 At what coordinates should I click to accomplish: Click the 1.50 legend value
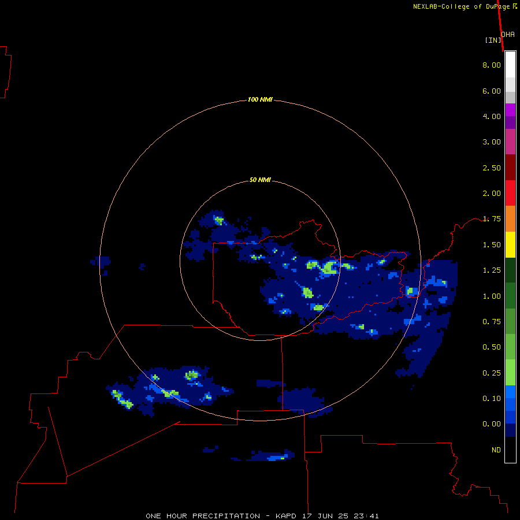(492, 245)
